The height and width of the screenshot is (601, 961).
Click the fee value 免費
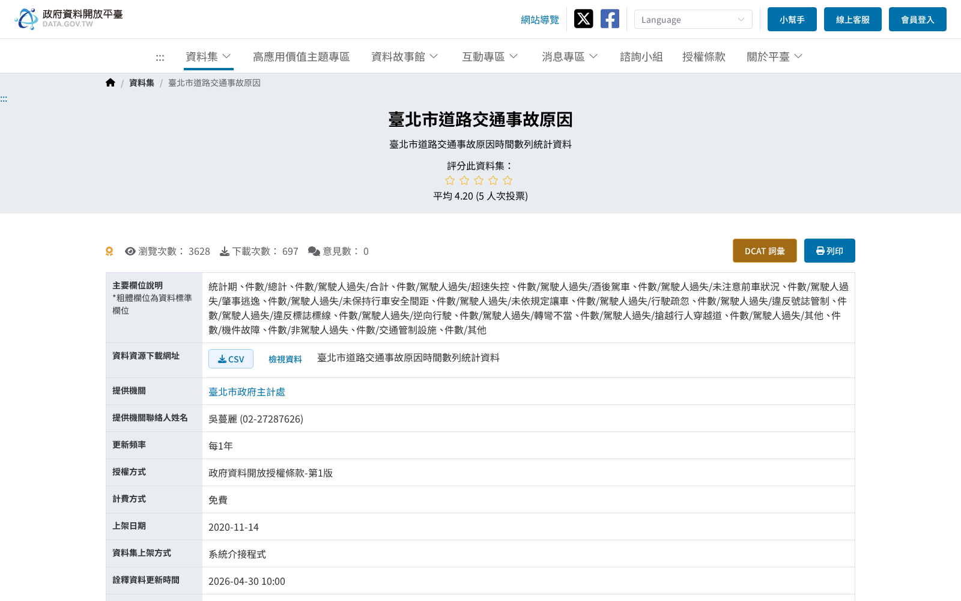tap(218, 500)
